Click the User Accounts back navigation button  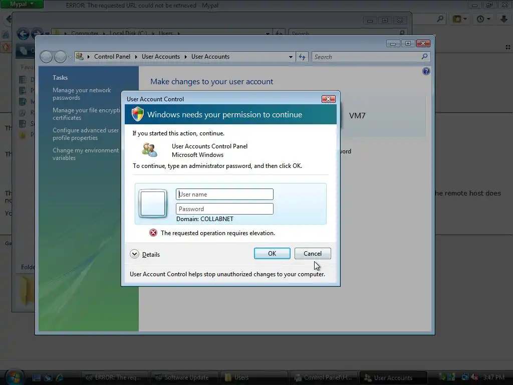[46, 57]
